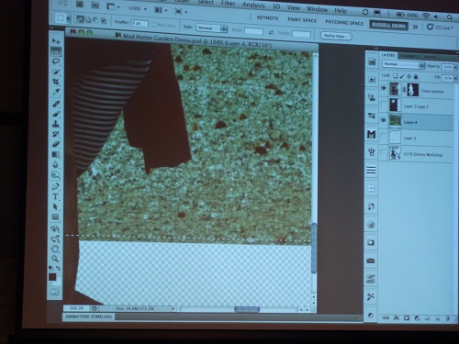Select the Horizontal Type tool

(x=55, y=196)
